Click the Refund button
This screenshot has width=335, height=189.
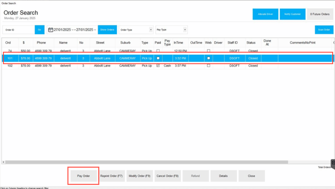pos(195,176)
